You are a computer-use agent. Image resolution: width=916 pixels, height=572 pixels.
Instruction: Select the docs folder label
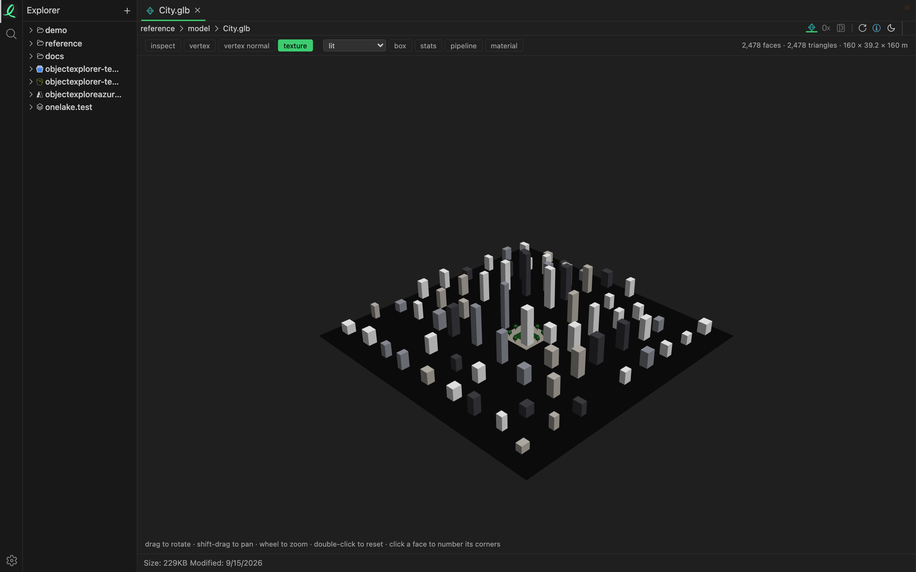(54, 56)
